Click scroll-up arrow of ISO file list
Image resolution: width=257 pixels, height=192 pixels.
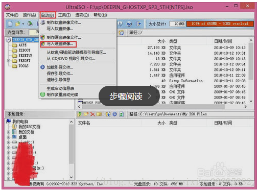pyautogui.click(x=251, y=40)
